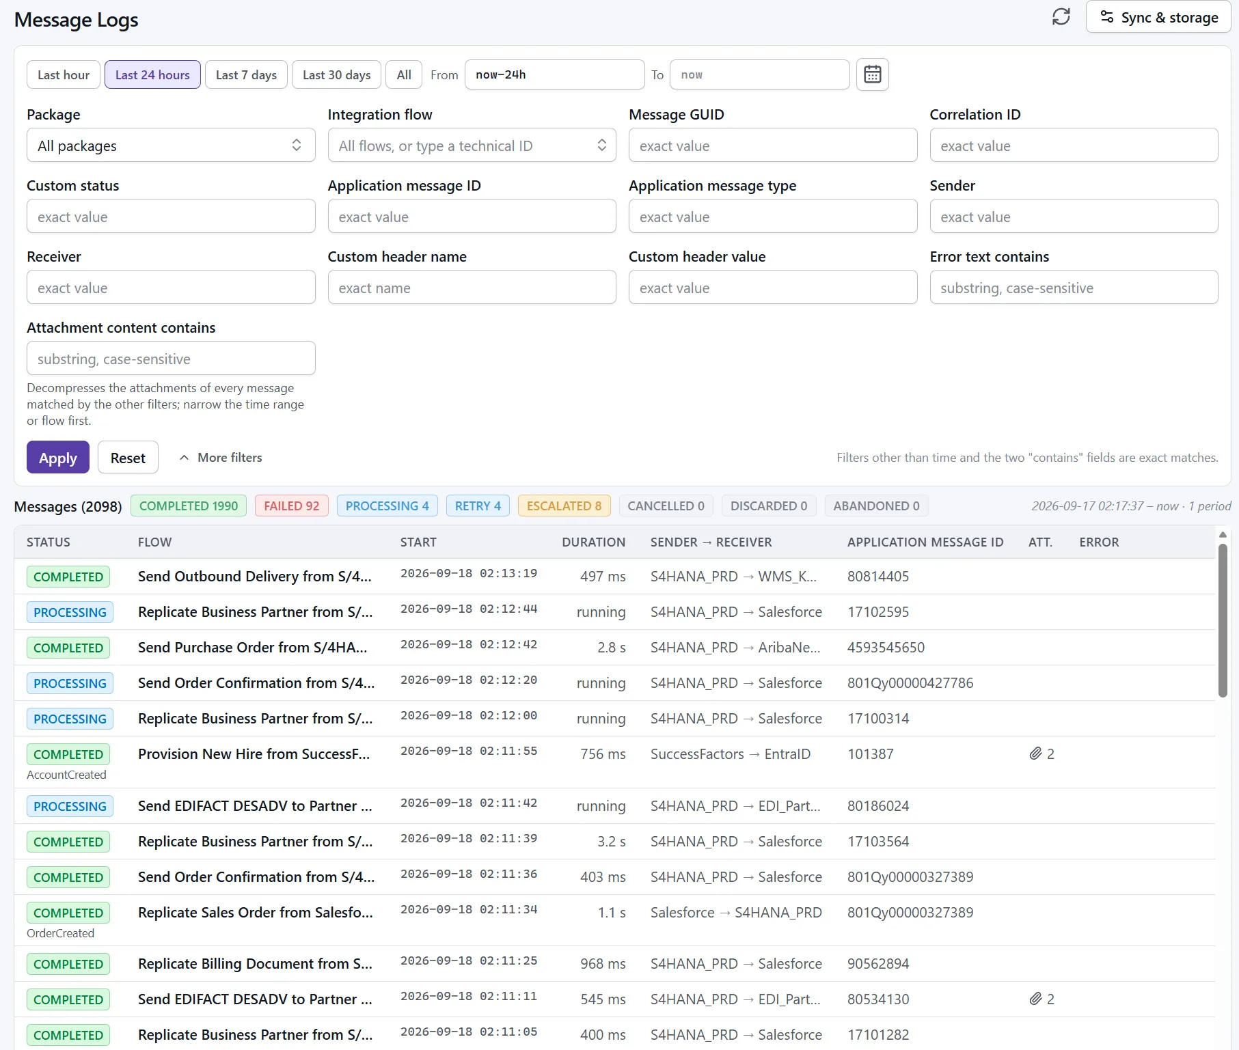Click the scrollbar up arrow of the messages table
This screenshot has height=1050, width=1239.
(1223, 535)
